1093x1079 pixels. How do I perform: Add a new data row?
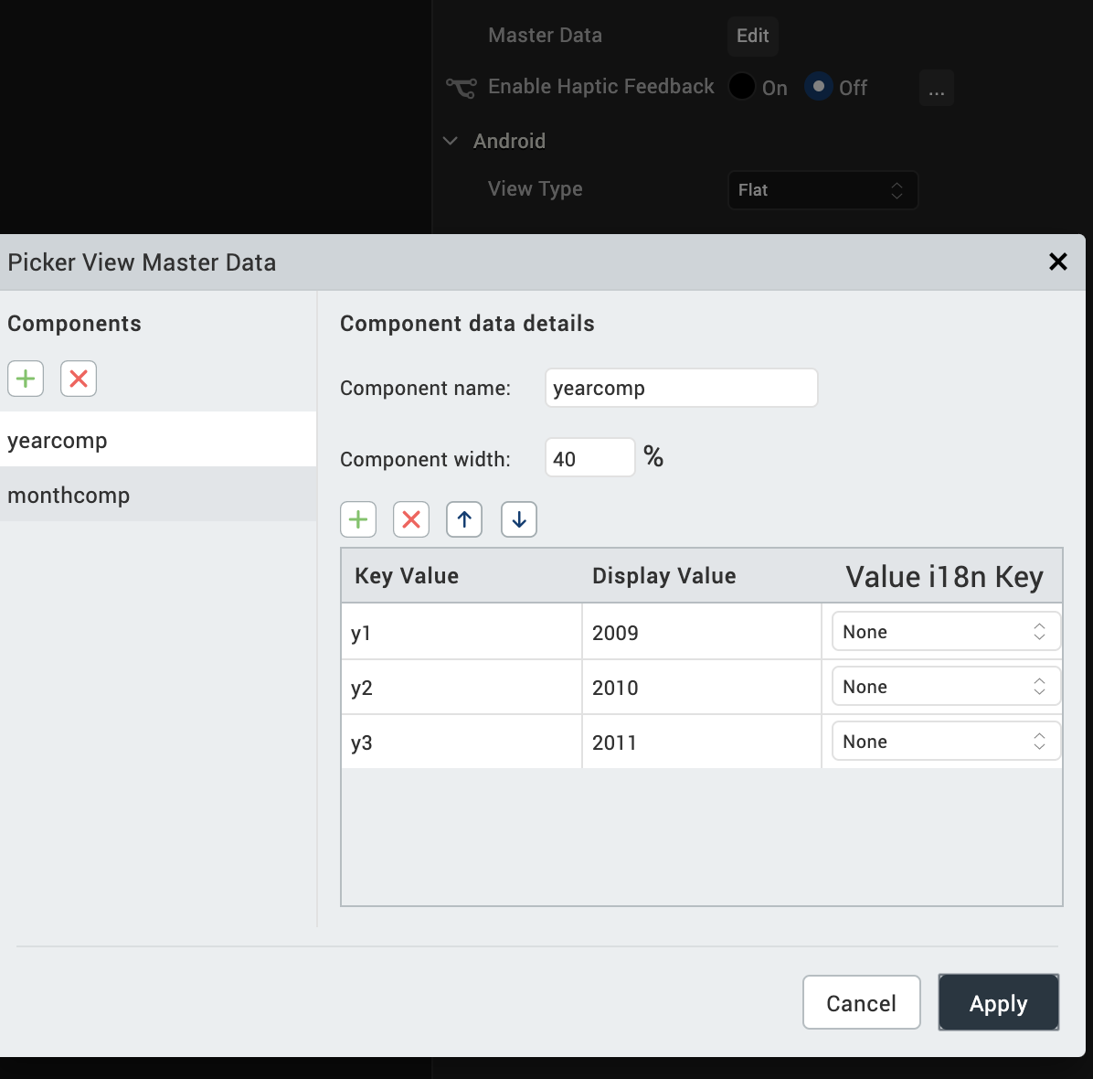point(358,519)
